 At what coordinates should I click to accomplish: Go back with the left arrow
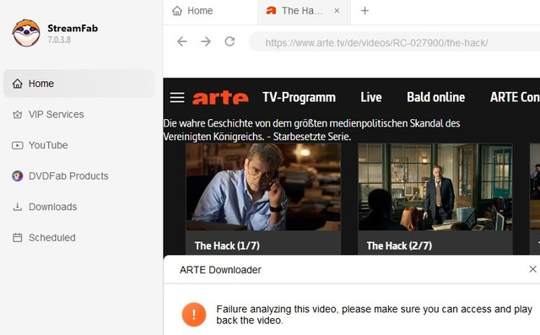point(182,41)
